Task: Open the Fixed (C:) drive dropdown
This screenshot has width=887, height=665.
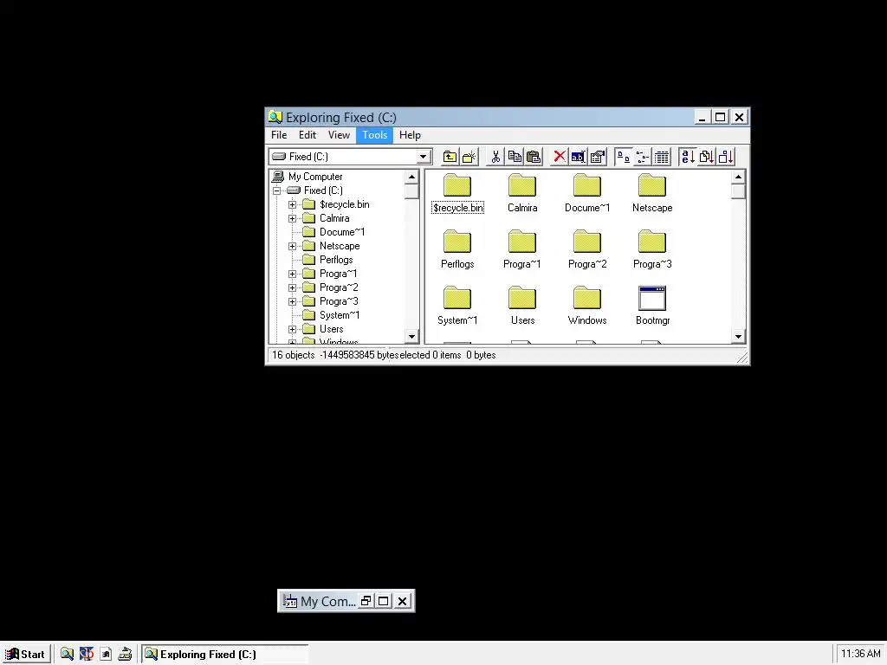Action: 423,157
